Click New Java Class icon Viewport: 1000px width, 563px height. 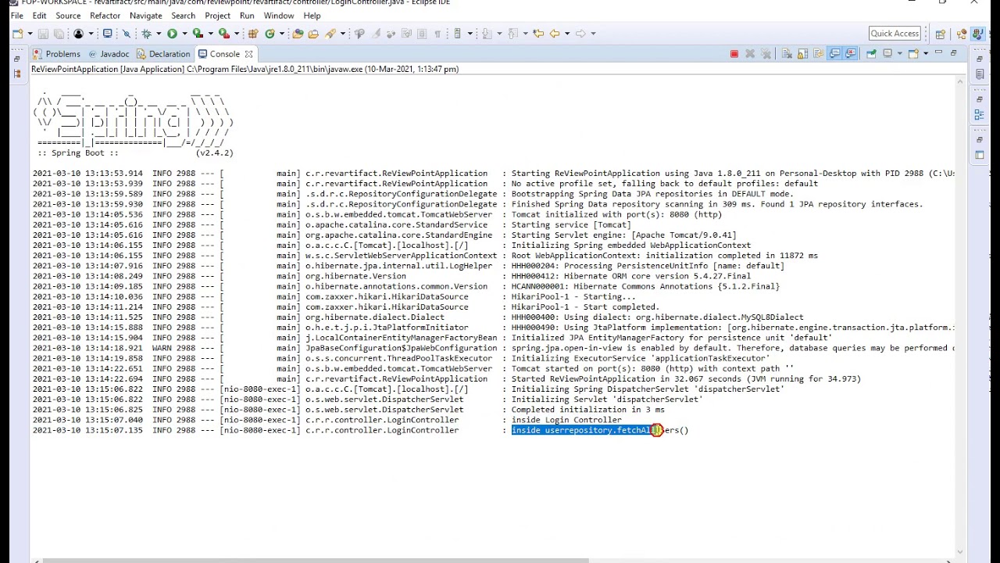coord(270,34)
